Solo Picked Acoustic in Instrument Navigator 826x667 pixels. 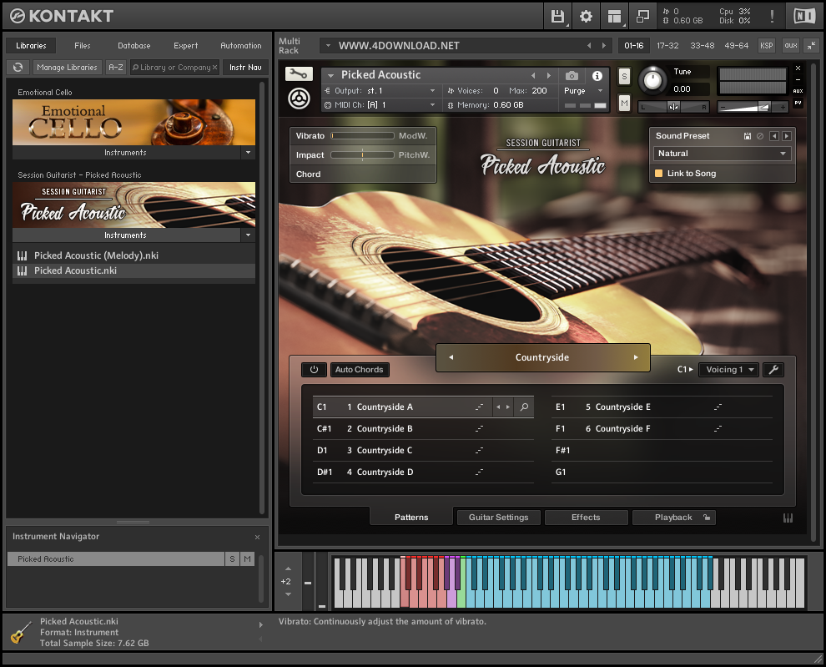coord(232,559)
